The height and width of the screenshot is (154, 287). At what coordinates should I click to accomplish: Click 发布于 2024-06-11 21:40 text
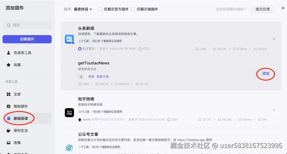pyautogui.click(x=146, y=120)
